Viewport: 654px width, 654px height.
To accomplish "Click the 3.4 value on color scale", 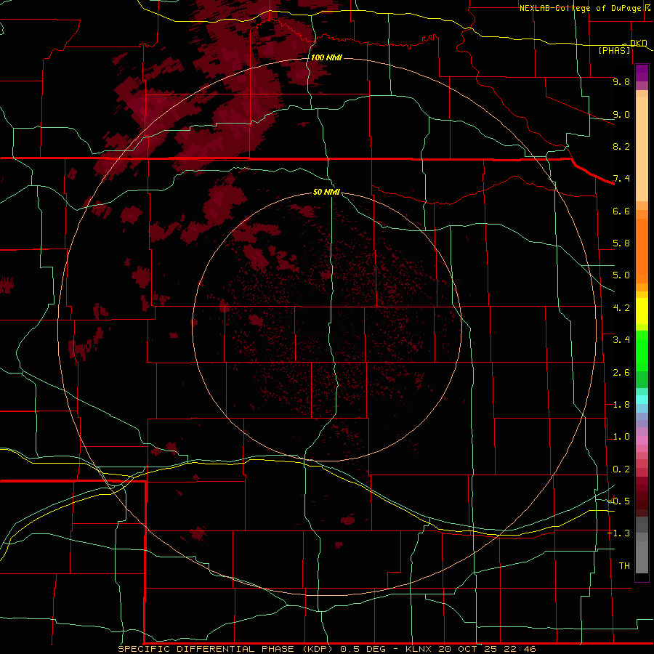I will click(x=621, y=340).
